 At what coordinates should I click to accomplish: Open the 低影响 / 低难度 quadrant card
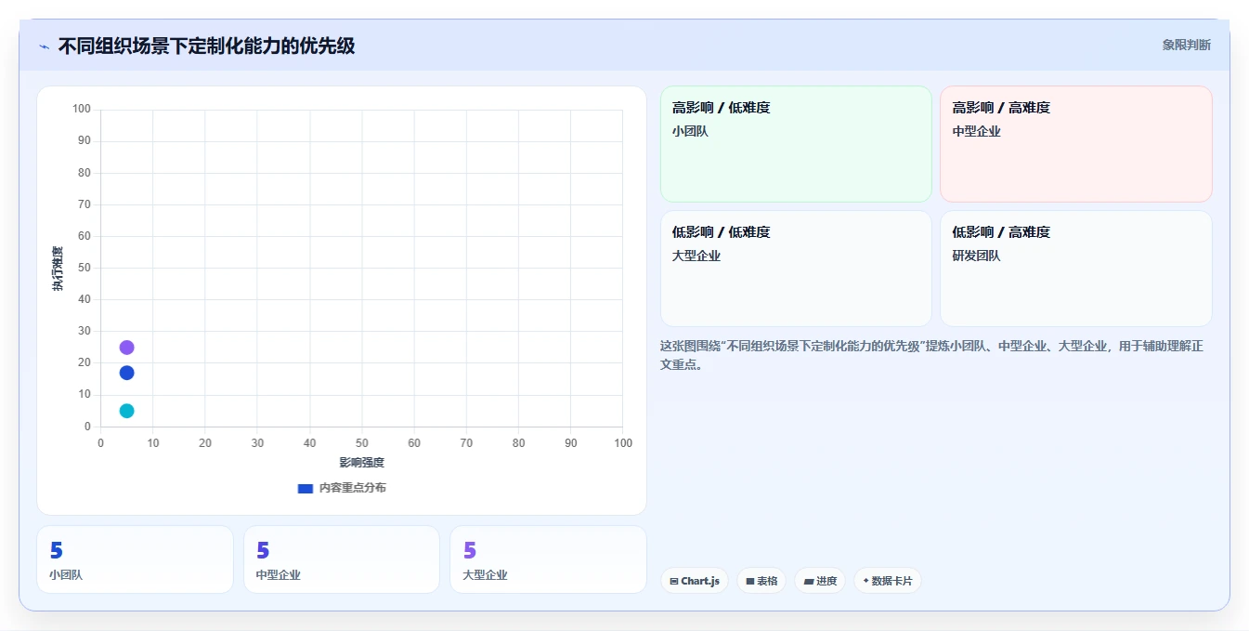click(x=796, y=269)
